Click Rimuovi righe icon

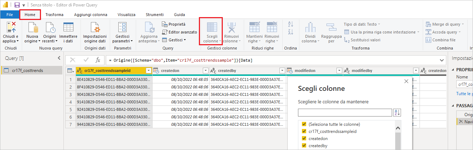[272, 27]
